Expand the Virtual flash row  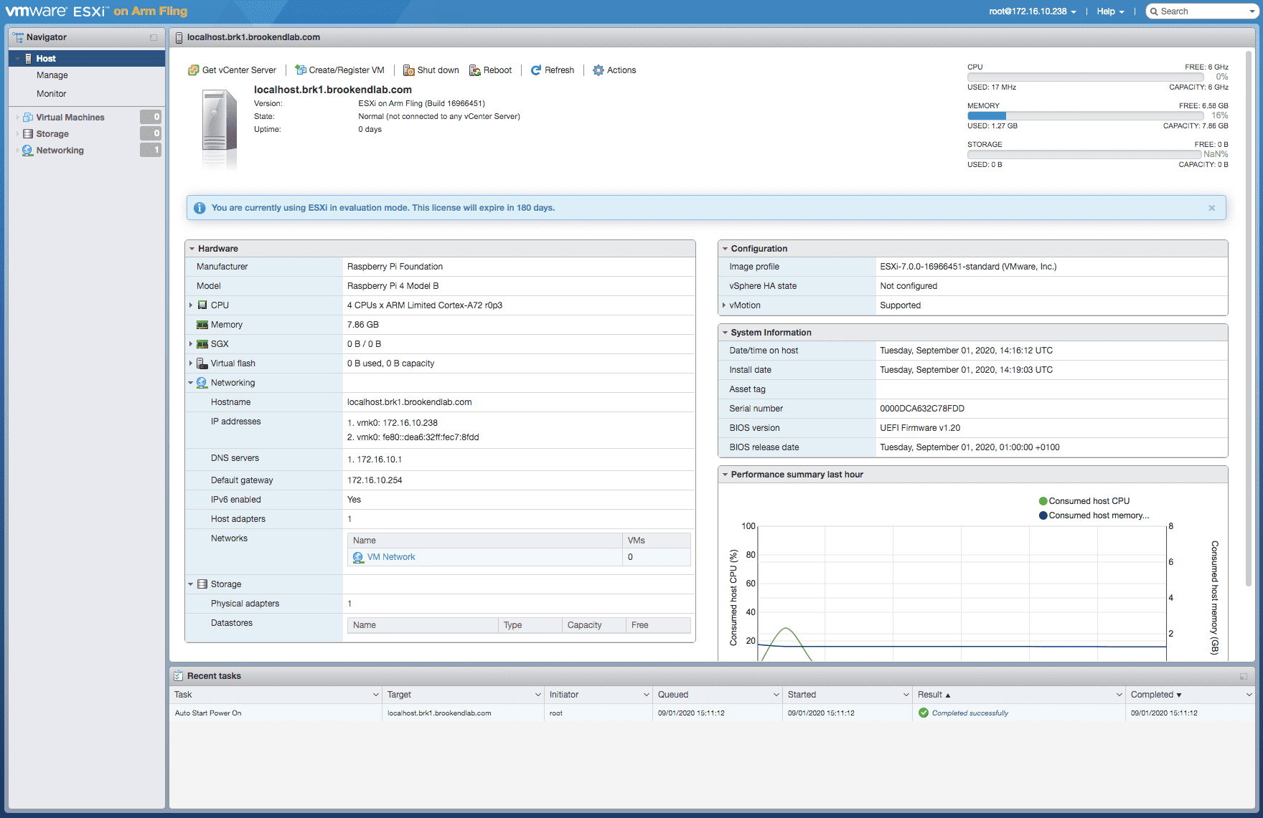pyautogui.click(x=191, y=363)
